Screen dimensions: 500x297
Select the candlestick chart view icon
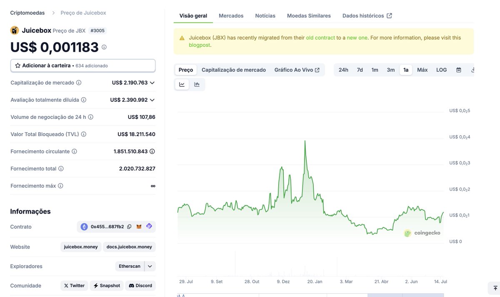(197, 84)
